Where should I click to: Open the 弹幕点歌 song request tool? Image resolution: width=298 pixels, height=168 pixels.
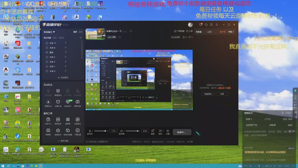coord(77,103)
